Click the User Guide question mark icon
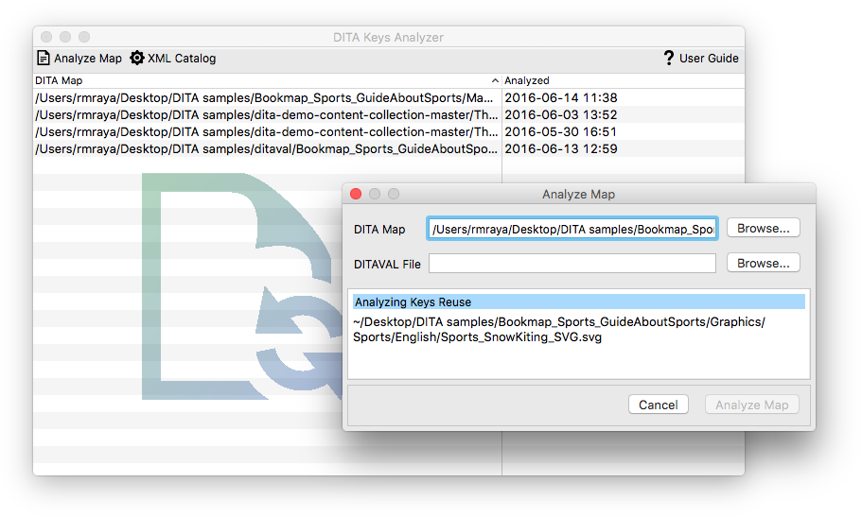This screenshot has height=517, width=862. [668, 58]
